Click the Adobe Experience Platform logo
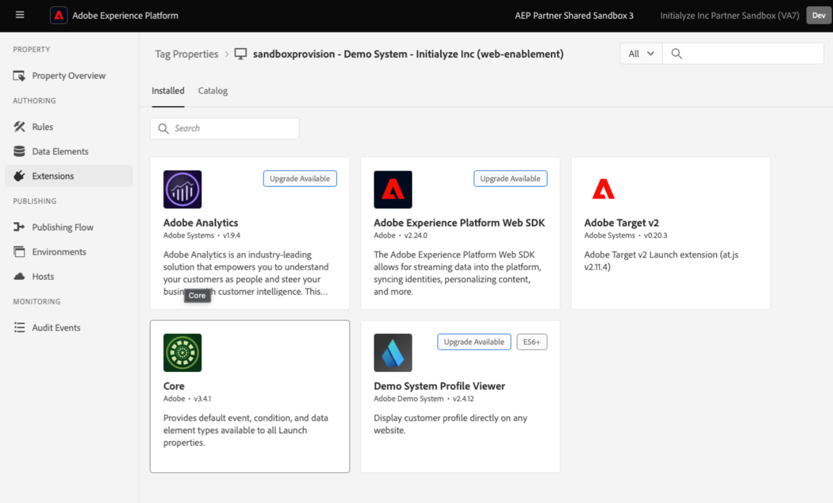Screen dimensions: 833x503 [x=59, y=15]
